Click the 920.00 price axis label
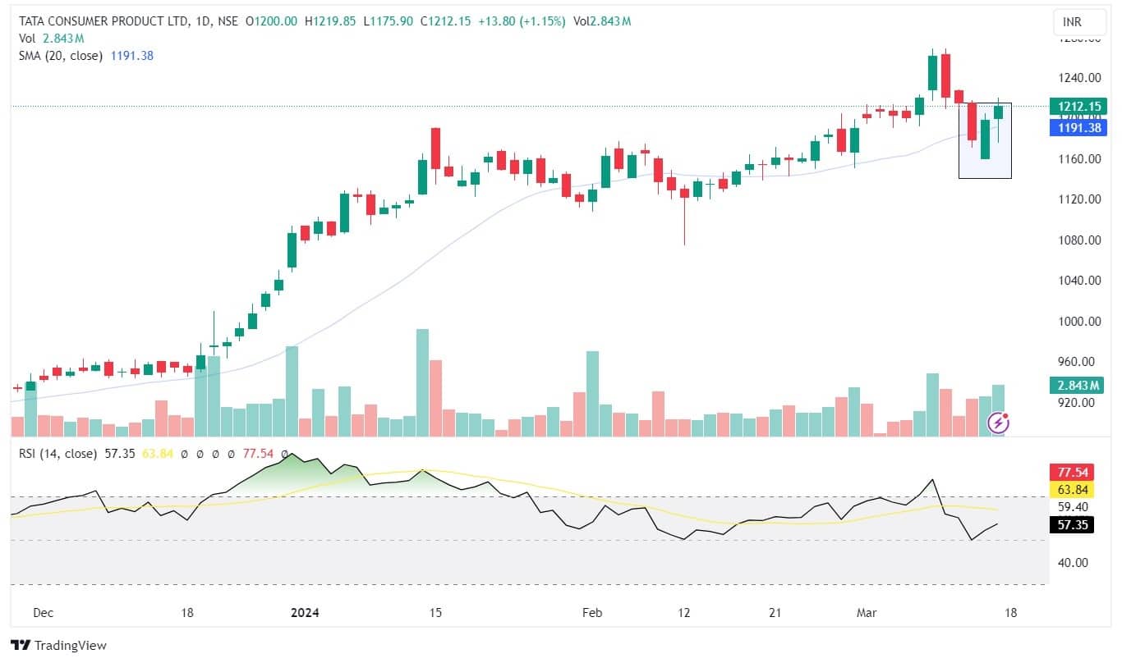 (x=1078, y=403)
